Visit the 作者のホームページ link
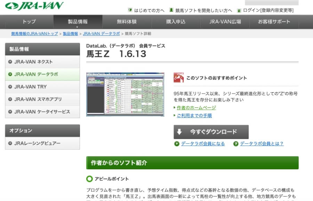313x201 pixels. coord(196,108)
